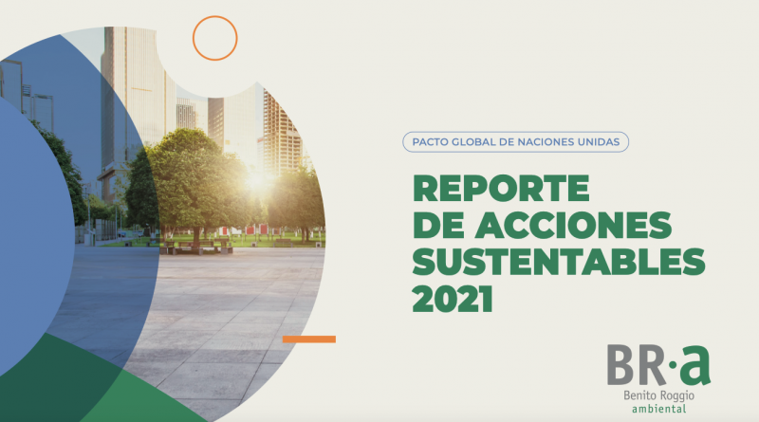Click the '2021' year text
The width and height of the screenshot is (759, 422).
coord(453,299)
